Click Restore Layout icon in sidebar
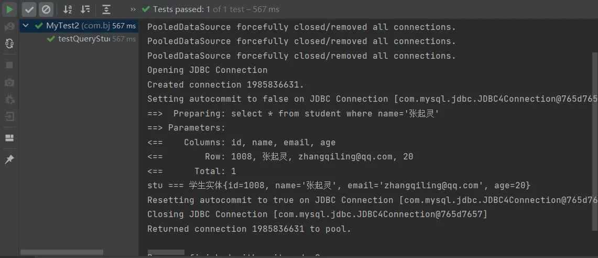598x258 pixels. [9, 138]
